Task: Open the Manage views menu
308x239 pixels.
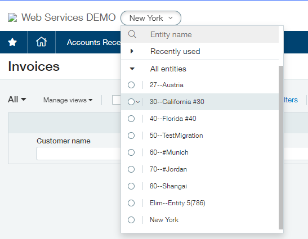Action: (68, 100)
